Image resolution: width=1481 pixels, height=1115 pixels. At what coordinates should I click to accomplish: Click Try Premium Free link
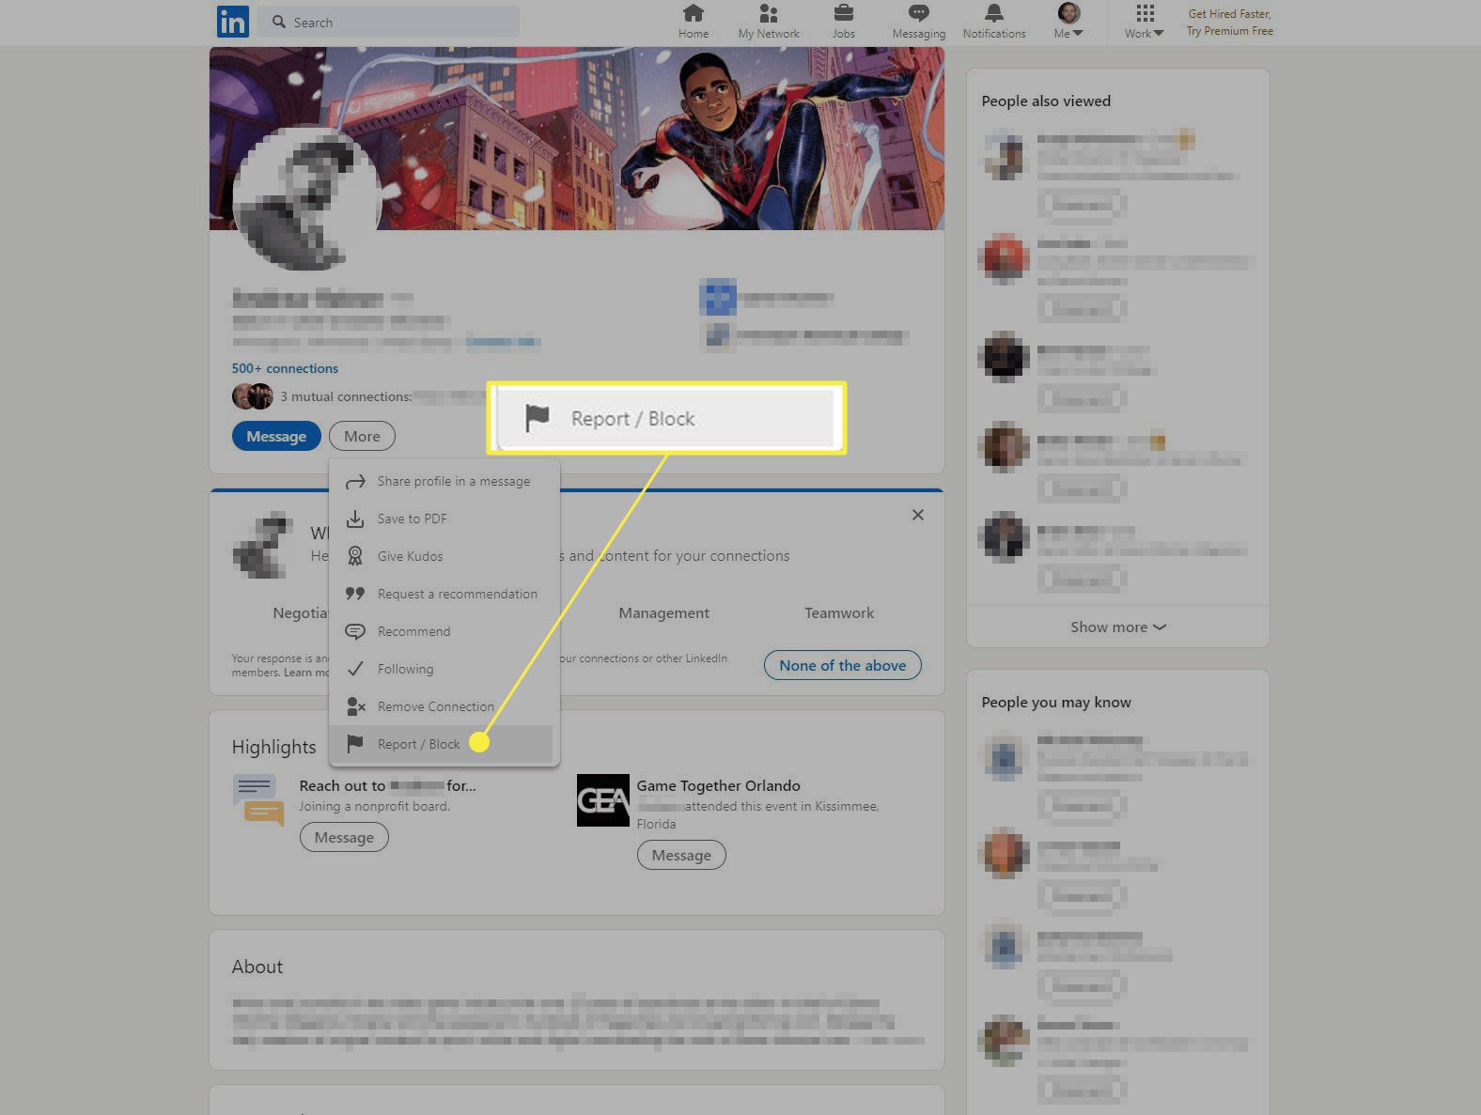point(1229,31)
